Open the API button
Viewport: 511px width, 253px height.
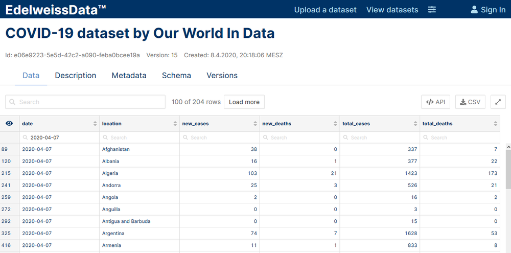[x=436, y=102]
